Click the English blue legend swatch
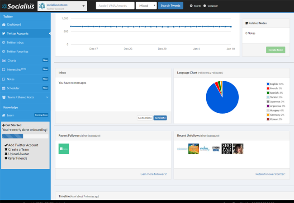Image resolution: width=294 pixels, height=203 pixels. click(x=268, y=84)
